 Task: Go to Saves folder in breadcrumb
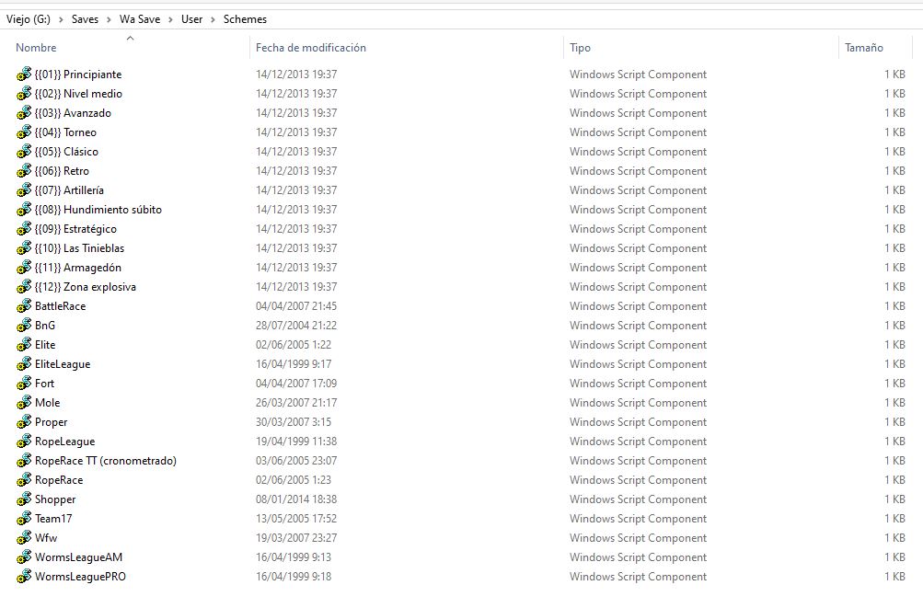pyautogui.click(x=85, y=19)
